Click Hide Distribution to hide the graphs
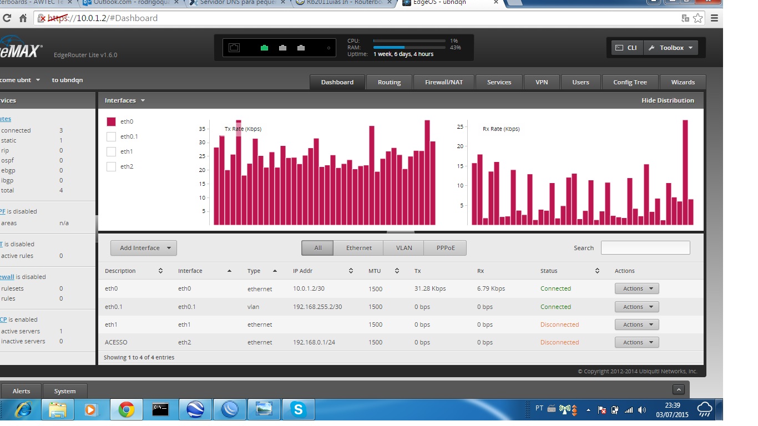The height and width of the screenshot is (426, 758). (668, 100)
